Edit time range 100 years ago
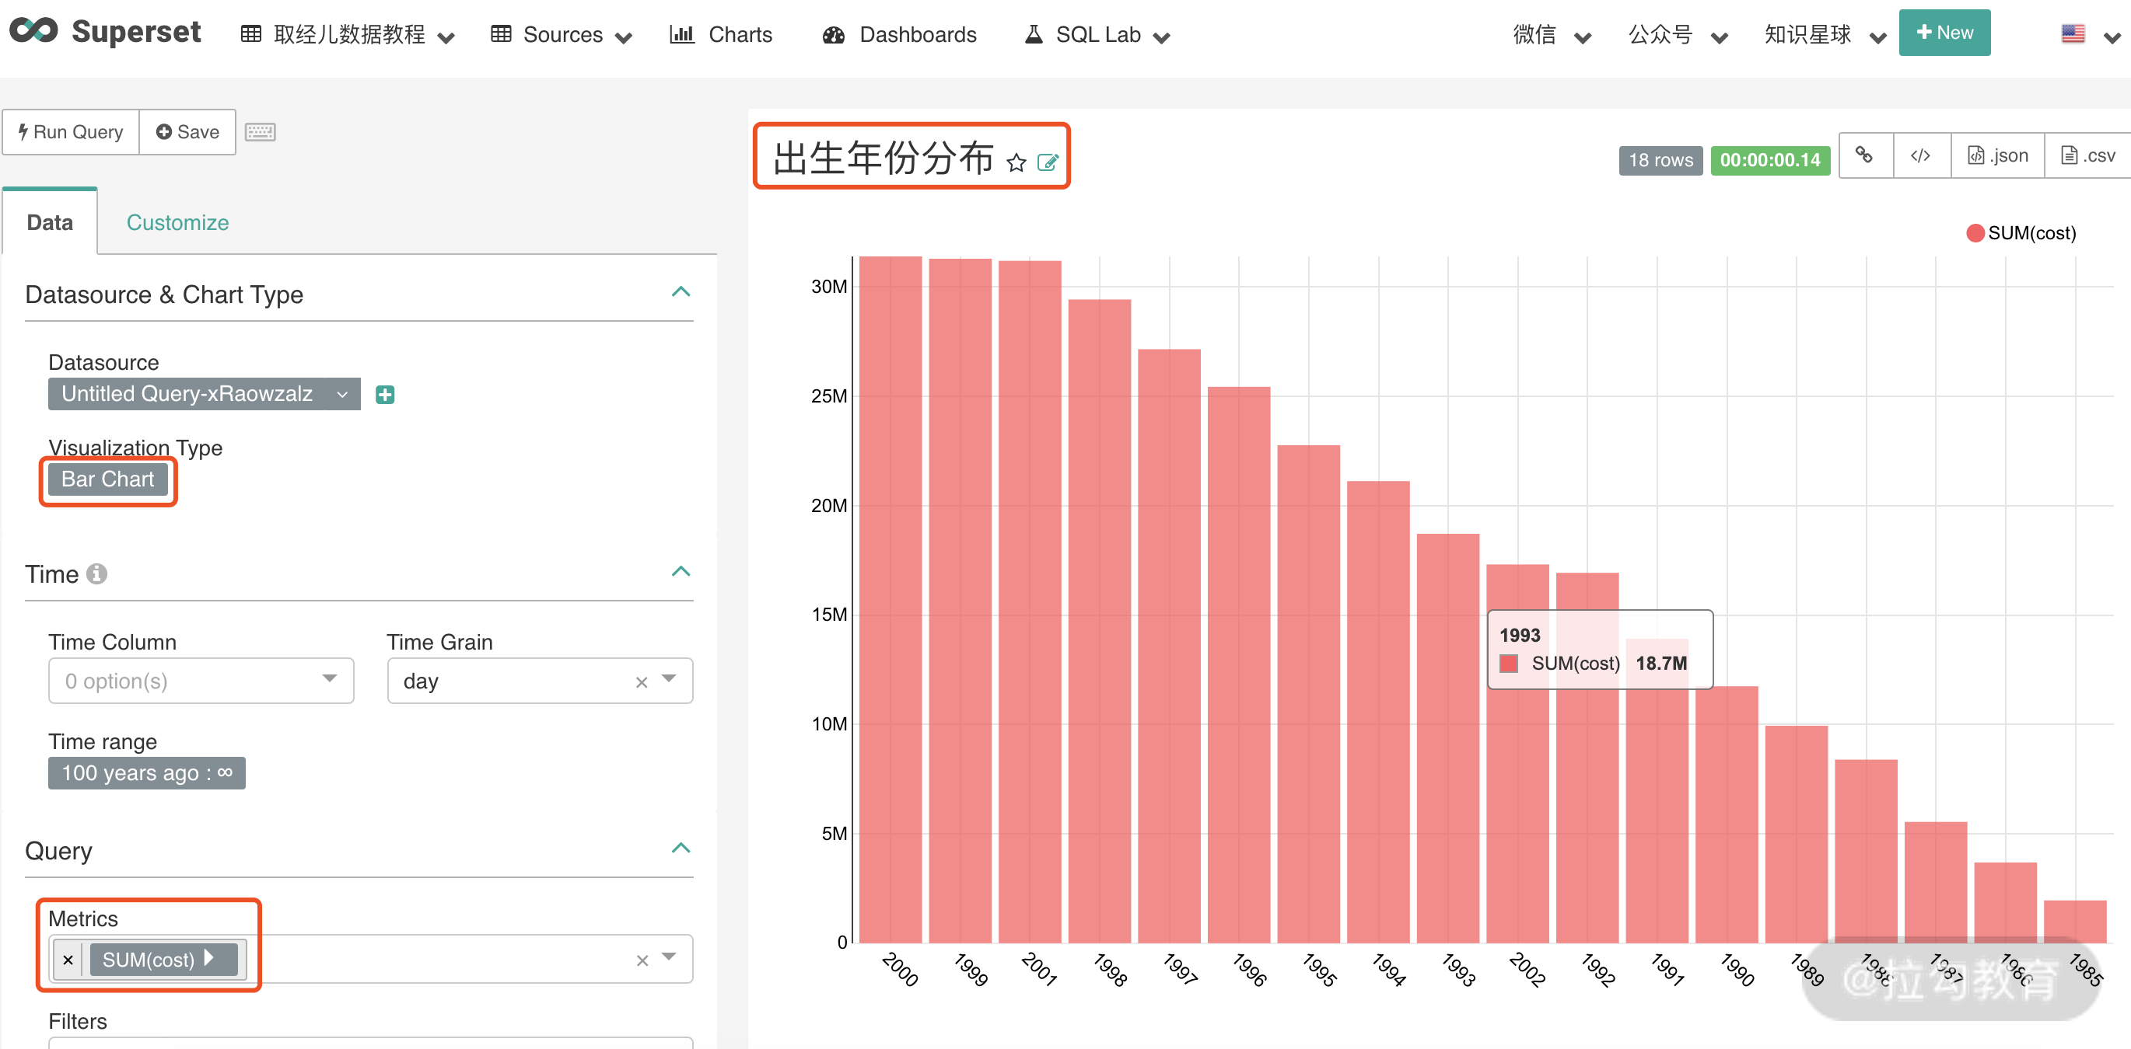The width and height of the screenshot is (2131, 1049). (x=146, y=772)
